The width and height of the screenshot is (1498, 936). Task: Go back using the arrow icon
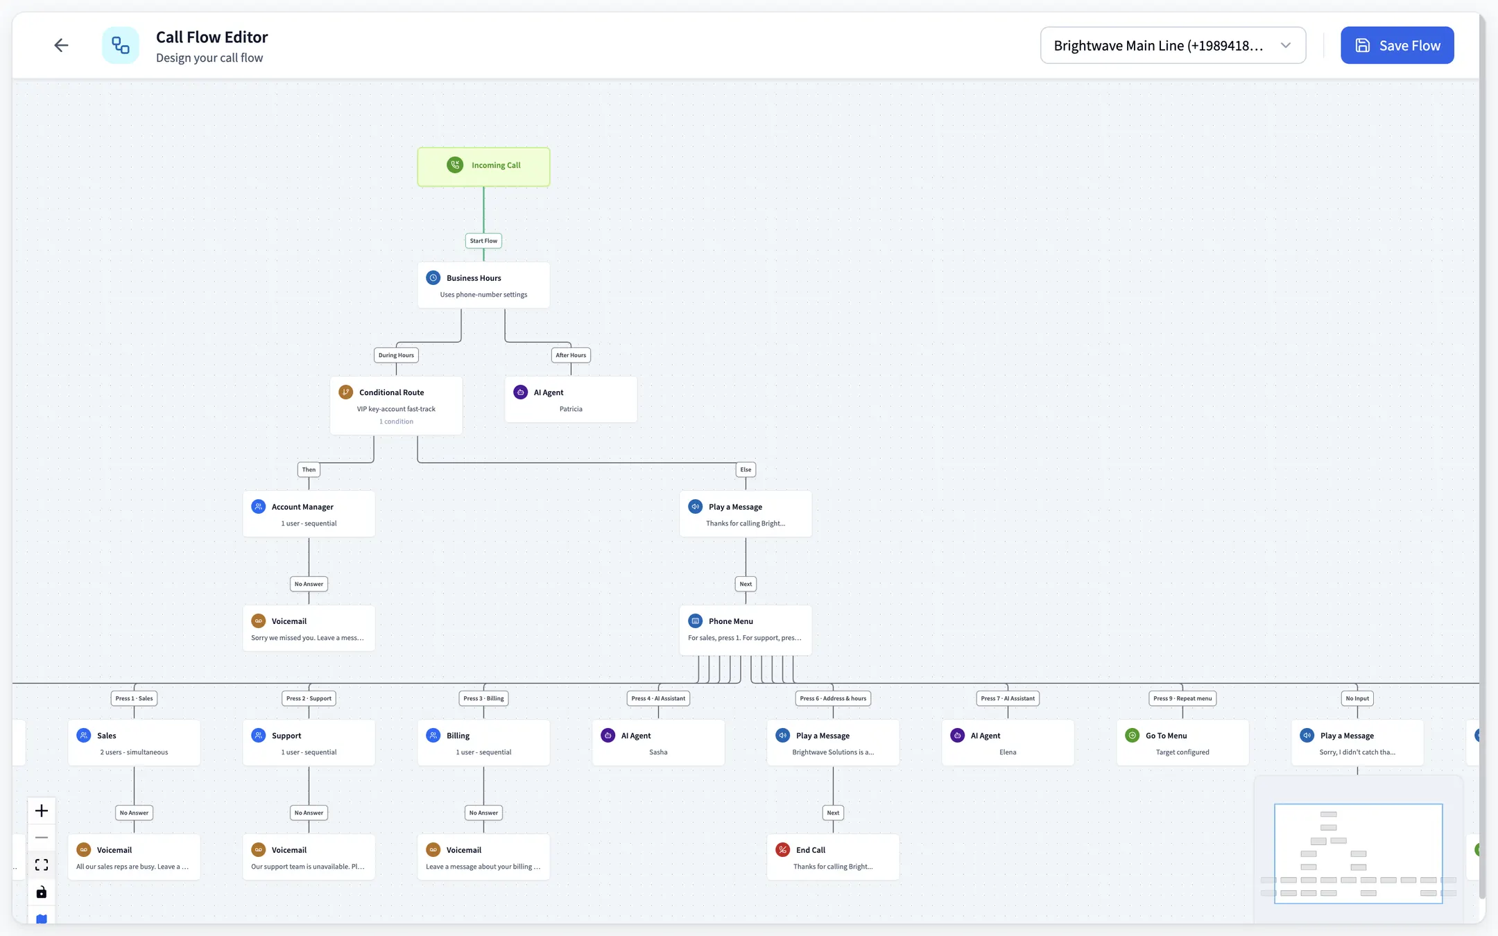coord(61,46)
